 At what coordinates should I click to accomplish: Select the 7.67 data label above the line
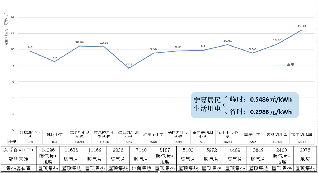129,64
